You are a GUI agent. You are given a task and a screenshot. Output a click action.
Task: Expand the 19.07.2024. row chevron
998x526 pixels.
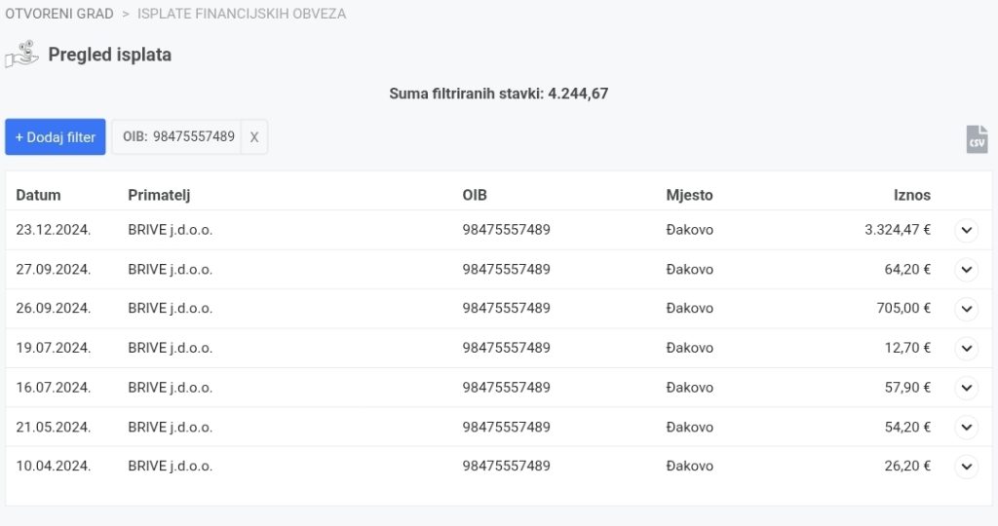point(966,348)
